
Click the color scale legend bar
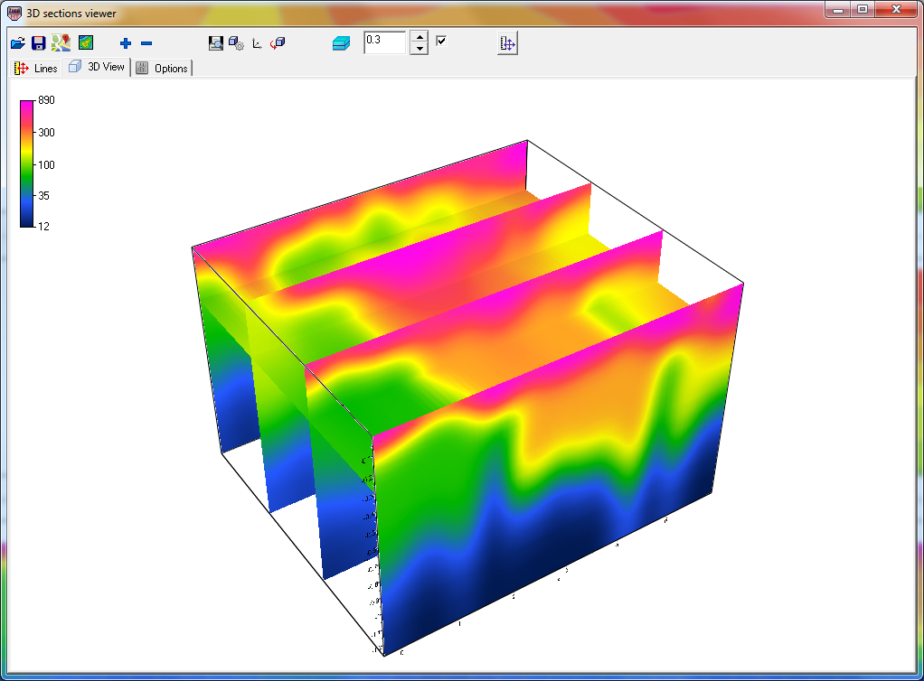click(x=27, y=163)
